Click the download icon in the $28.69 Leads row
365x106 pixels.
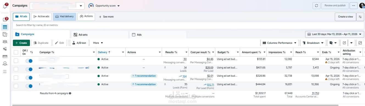tap(165, 67)
